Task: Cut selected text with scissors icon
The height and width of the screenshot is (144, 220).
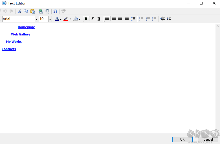Action: click(19, 11)
